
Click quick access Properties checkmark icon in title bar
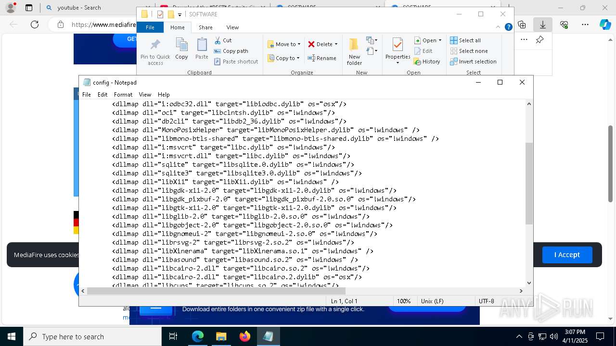tap(160, 14)
